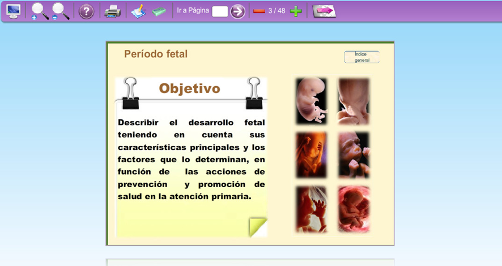Click the curled page corner on note
The height and width of the screenshot is (266, 502).
[x=258, y=226]
